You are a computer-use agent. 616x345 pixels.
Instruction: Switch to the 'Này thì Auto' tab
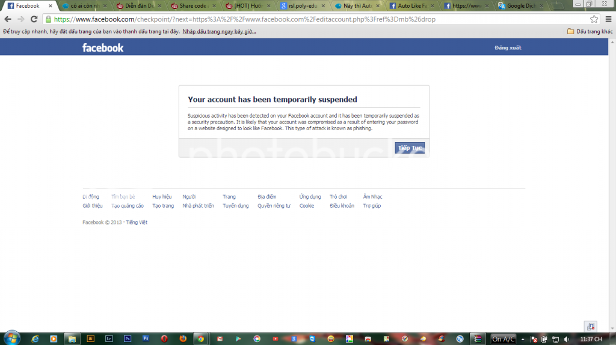tap(357, 6)
